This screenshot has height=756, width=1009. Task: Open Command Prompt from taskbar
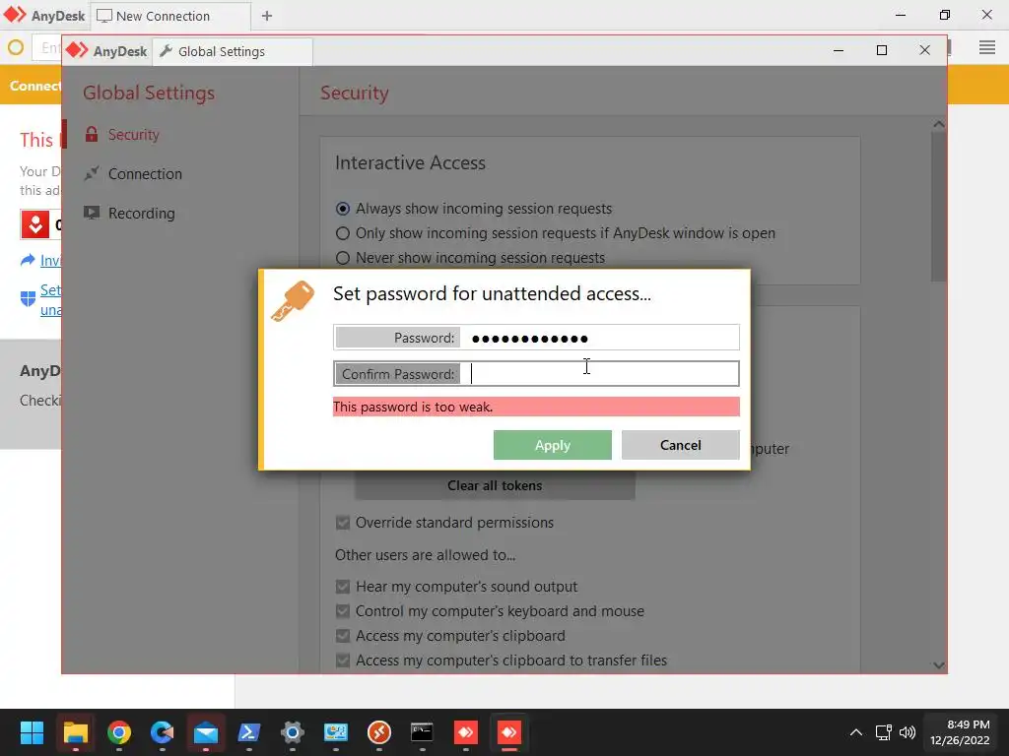coord(422,732)
